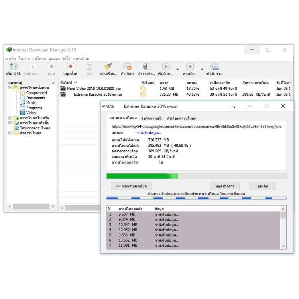This screenshot has height=299, width=299.
Task: Click the connections list scroll-down arrow
Action: click(x=283, y=246)
